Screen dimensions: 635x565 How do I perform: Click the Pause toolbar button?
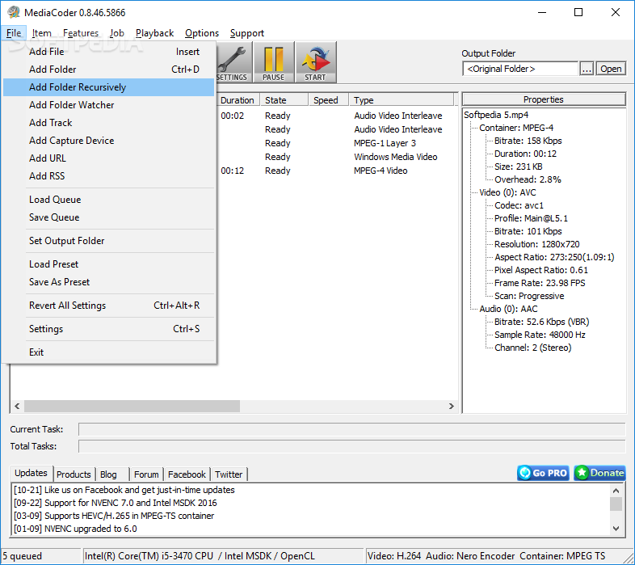point(274,62)
